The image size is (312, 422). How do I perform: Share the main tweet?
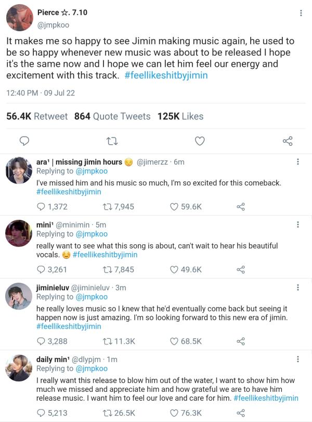(287, 141)
